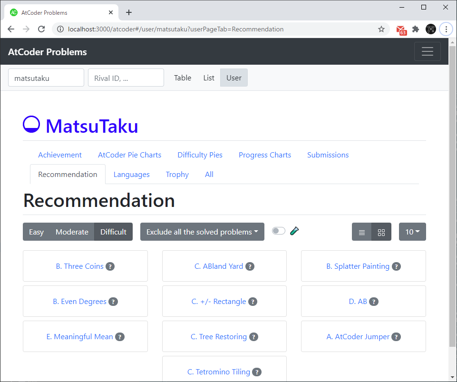457x382 pixels.
Task: Switch to the Trophy tab
Action: pyautogui.click(x=177, y=175)
